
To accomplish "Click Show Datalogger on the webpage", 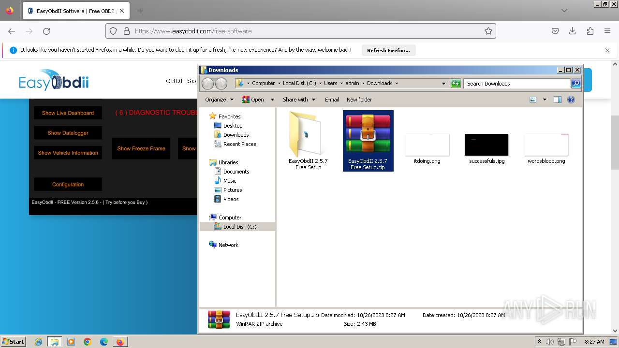I will [68, 133].
